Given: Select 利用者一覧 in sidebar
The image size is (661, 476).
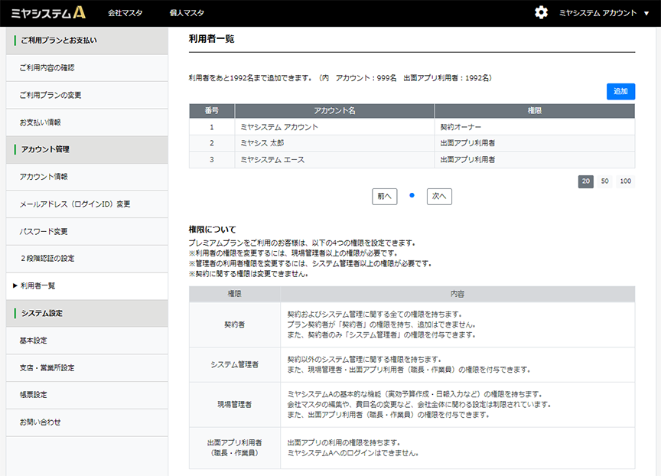Looking at the screenshot, I should tap(87, 286).
